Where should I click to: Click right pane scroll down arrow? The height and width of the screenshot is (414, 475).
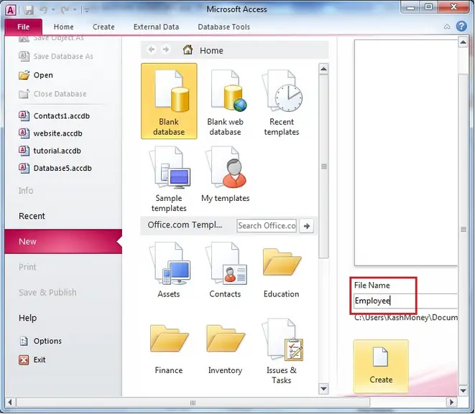[463, 390]
